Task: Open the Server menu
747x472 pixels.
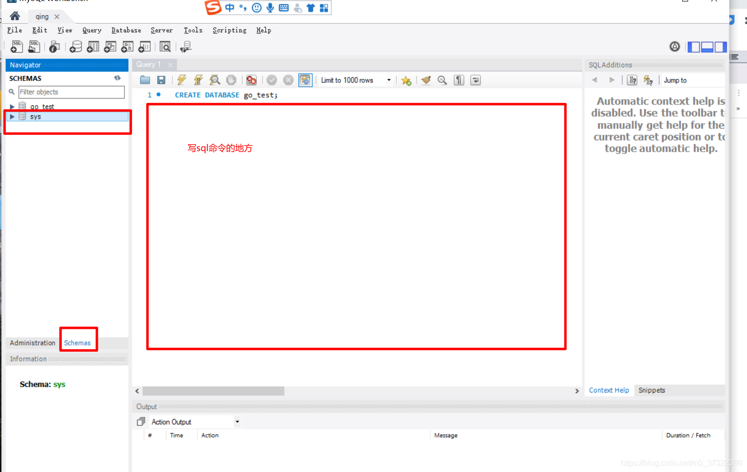Action: point(162,30)
